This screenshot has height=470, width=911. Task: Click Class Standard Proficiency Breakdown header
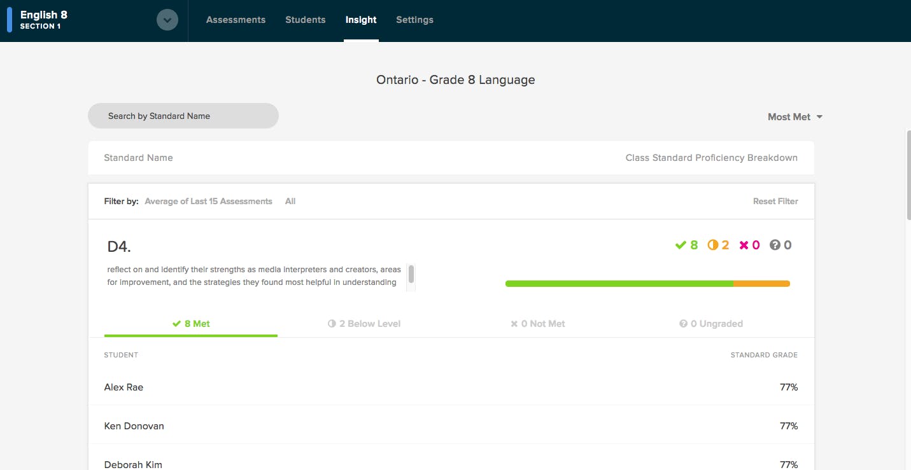coord(712,158)
